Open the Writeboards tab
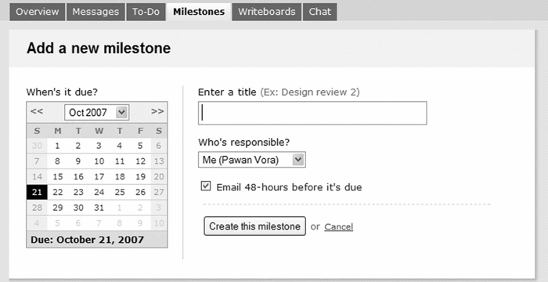Screen dimensions: 548x282 (x=267, y=12)
